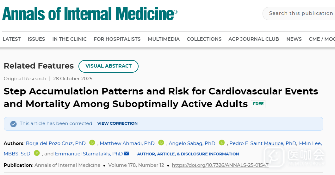Select IN THE CLINIC in the navigation bar
The image size is (335, 175).
click(x=69, y=39)
